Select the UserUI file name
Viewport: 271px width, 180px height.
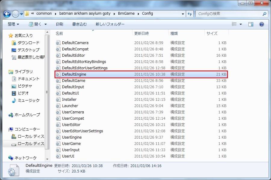tap(68, 156)
